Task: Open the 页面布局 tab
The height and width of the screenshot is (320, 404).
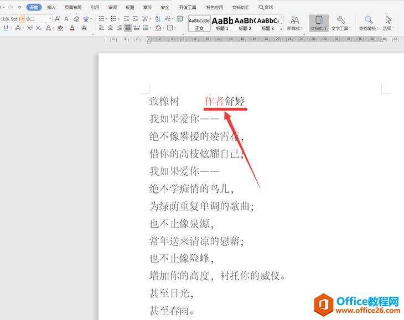Action: [x=73, y=7]
